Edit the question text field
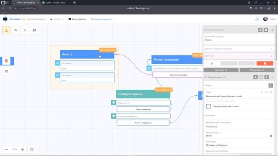This screenshot has width=278, height=156. (x=238, y=96)
